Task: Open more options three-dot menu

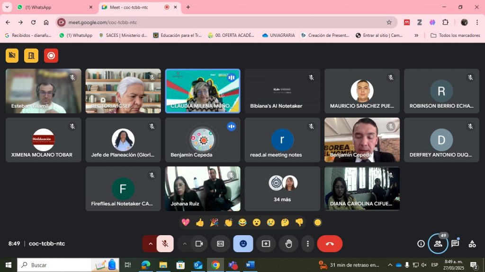Action: coord(308,244)
